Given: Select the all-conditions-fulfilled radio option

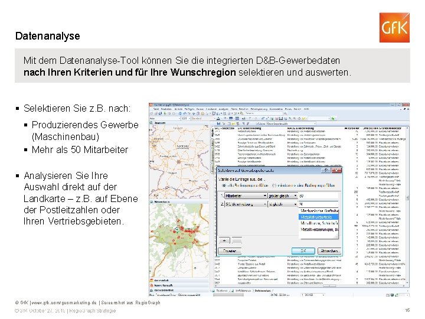Looking at the screenshot, I should [x=224, y=185].
